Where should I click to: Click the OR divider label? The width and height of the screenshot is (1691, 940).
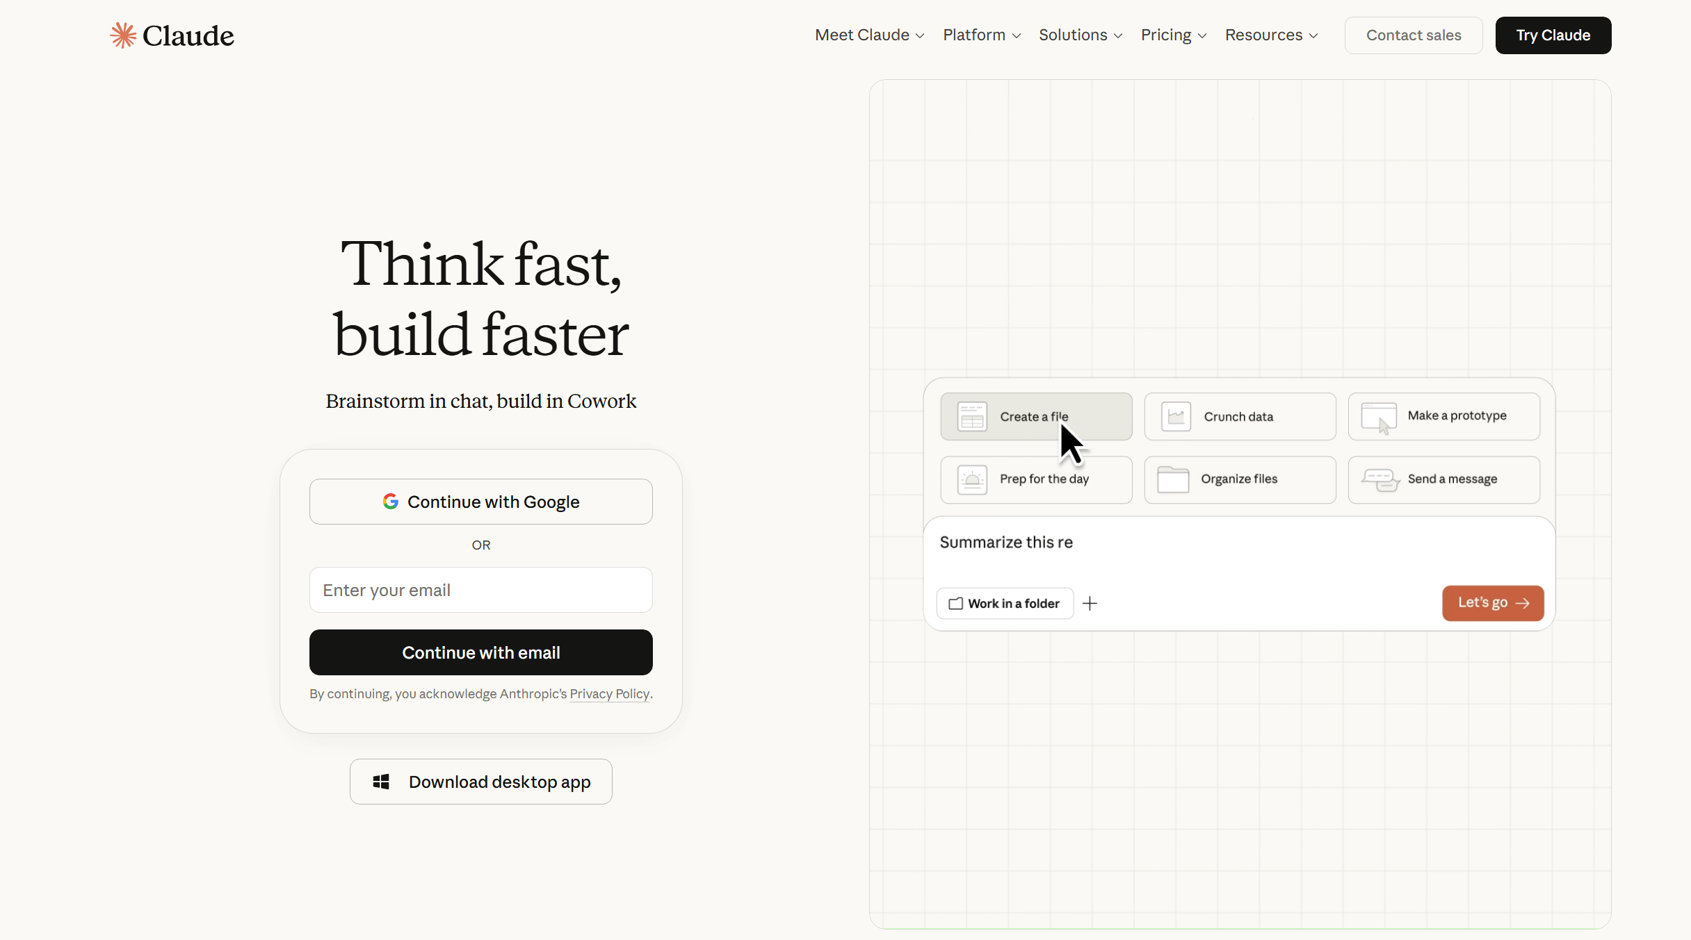(x=480, y=545)
